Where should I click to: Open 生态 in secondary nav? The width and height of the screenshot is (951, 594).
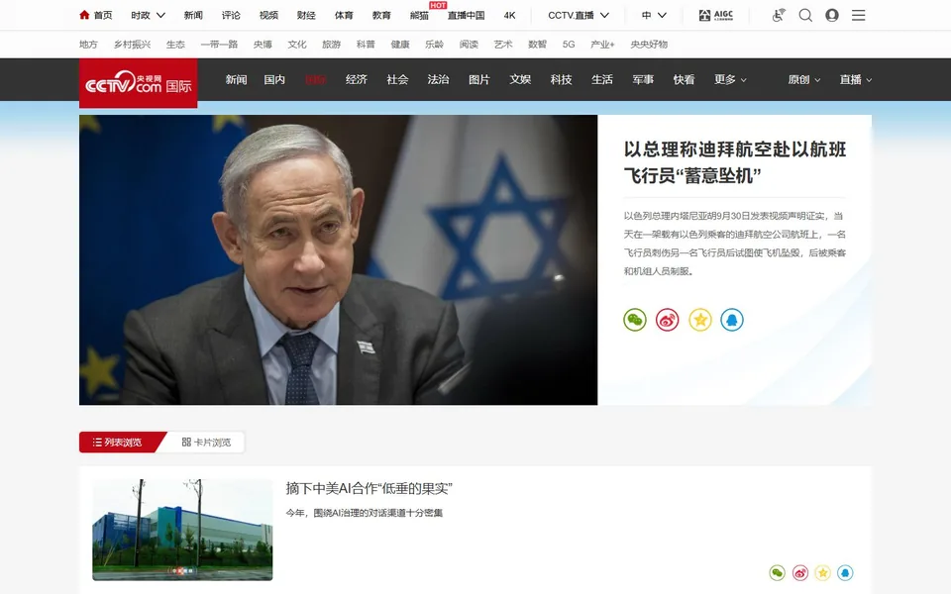175,45
